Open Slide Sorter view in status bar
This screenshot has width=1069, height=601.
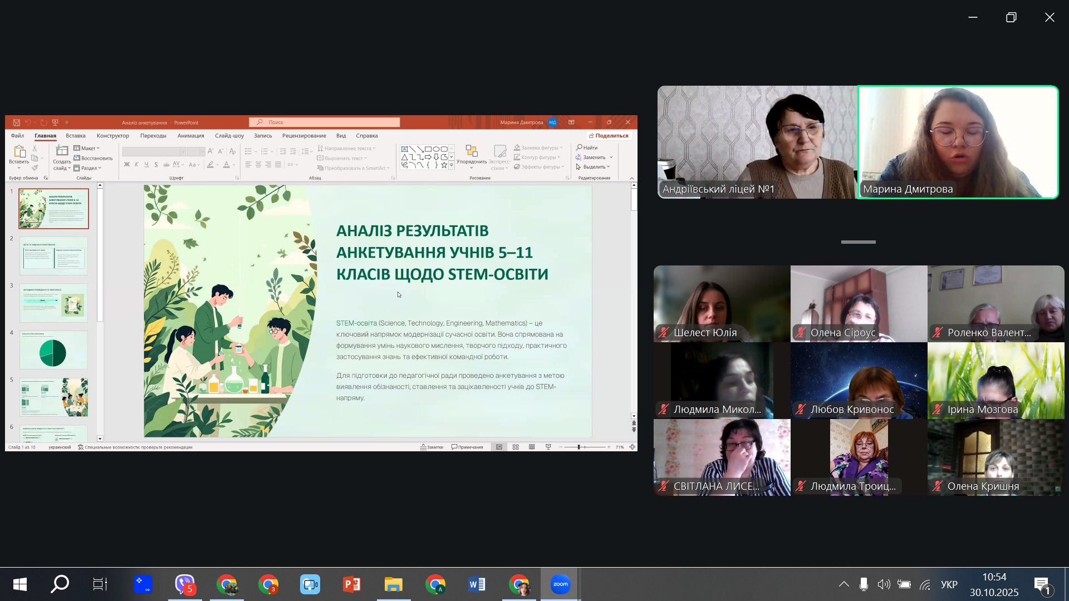click(x=516, y=447)
